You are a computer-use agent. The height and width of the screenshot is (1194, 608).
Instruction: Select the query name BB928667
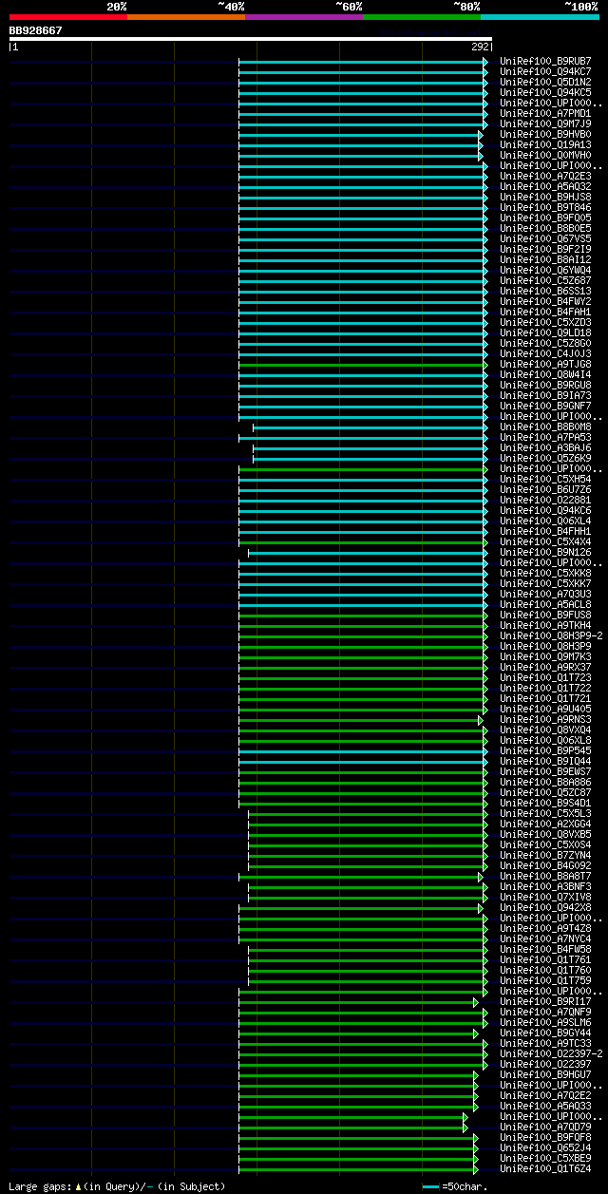click(36, 30)
